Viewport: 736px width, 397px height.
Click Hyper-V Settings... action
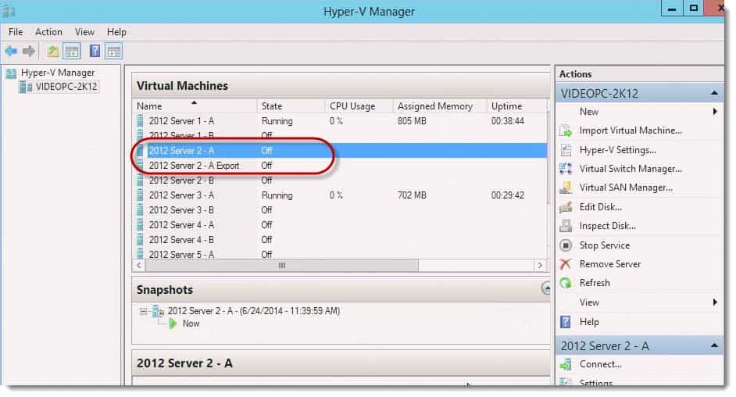618,150
